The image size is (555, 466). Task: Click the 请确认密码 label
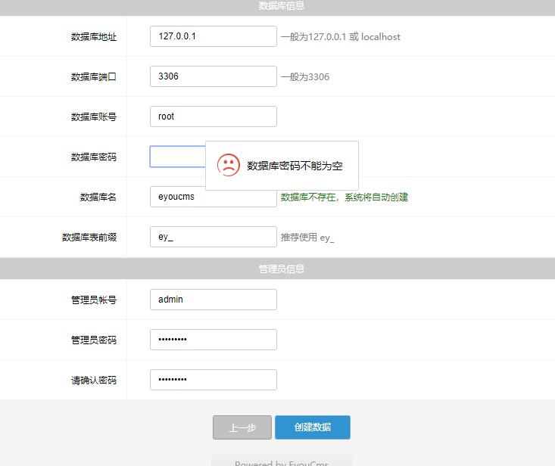(x=94, y=380)
